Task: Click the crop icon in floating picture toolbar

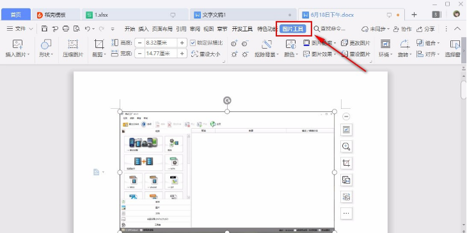Action: pos(346,163)
